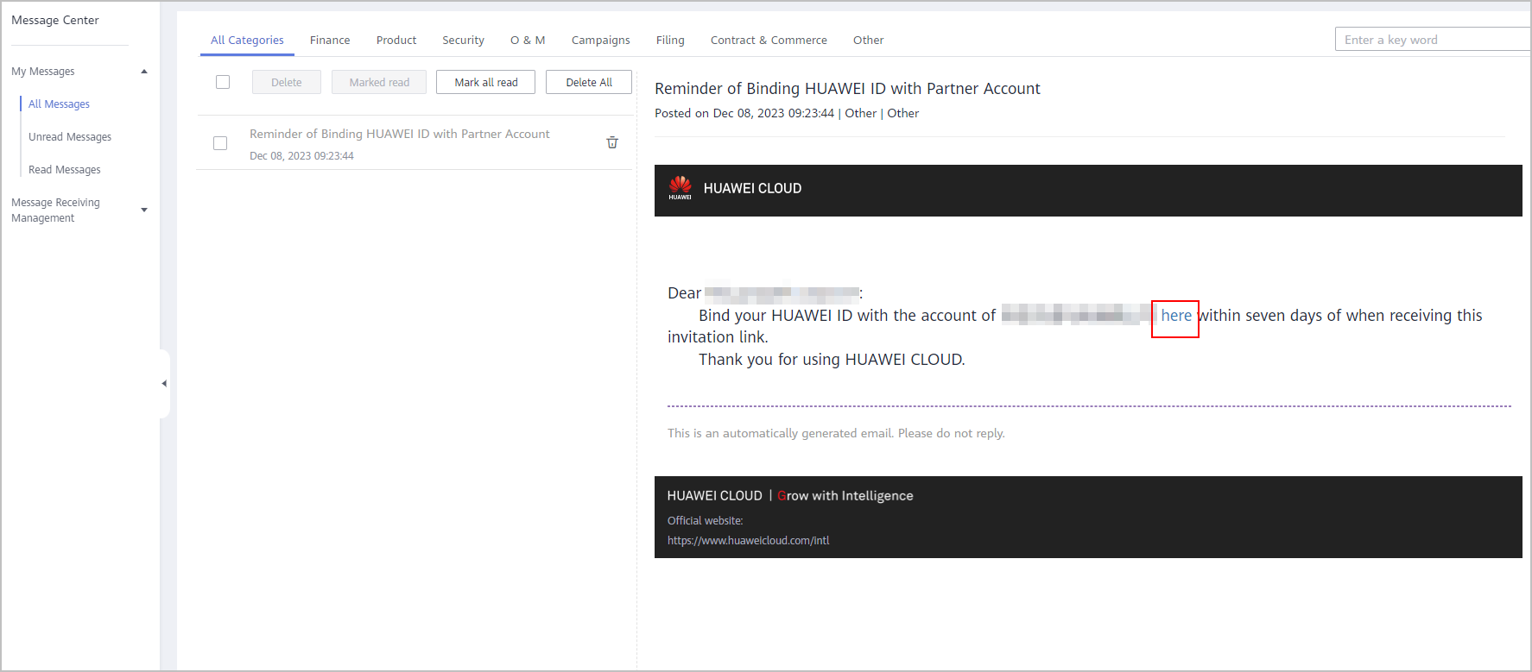Click the 'automatically generated email' notice
Screen dimensions: 1532x672
click(x=836, y=433)
